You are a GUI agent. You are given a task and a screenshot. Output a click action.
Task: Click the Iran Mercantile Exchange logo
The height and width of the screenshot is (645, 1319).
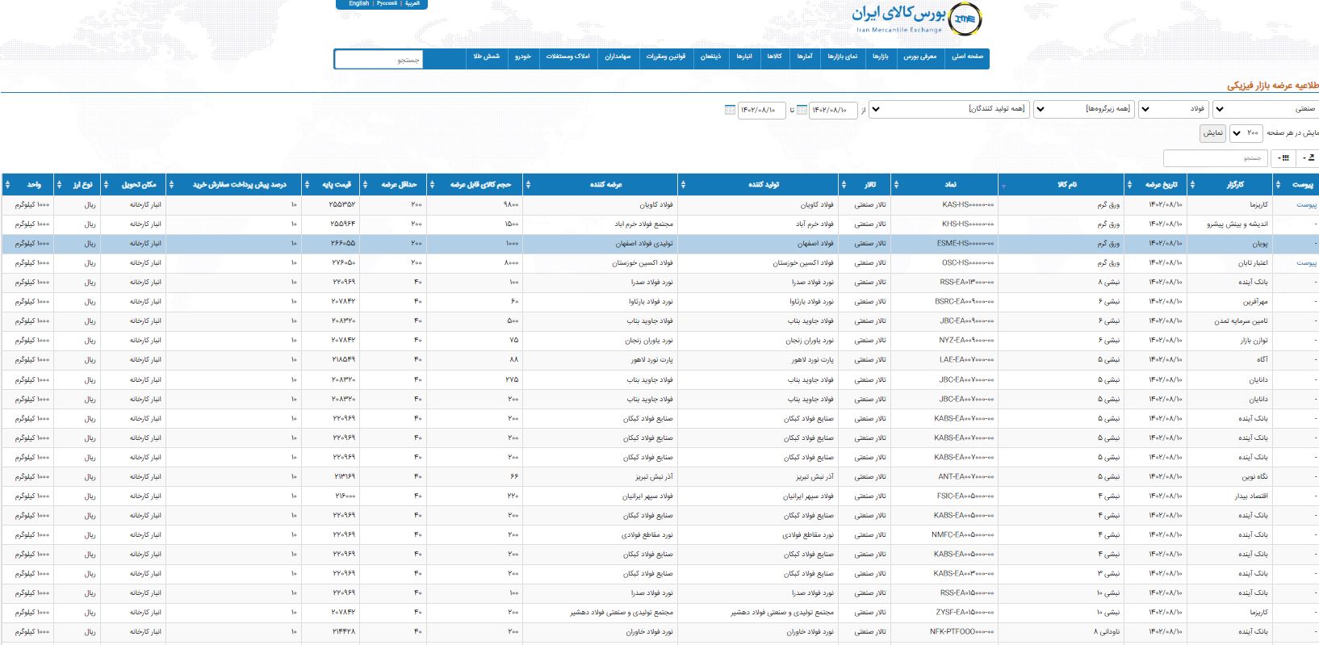[x=917, y=19]
